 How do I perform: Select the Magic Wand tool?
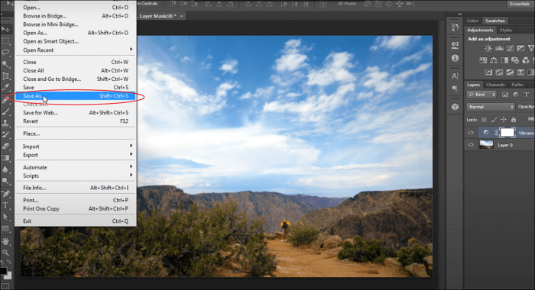(5, 64)
